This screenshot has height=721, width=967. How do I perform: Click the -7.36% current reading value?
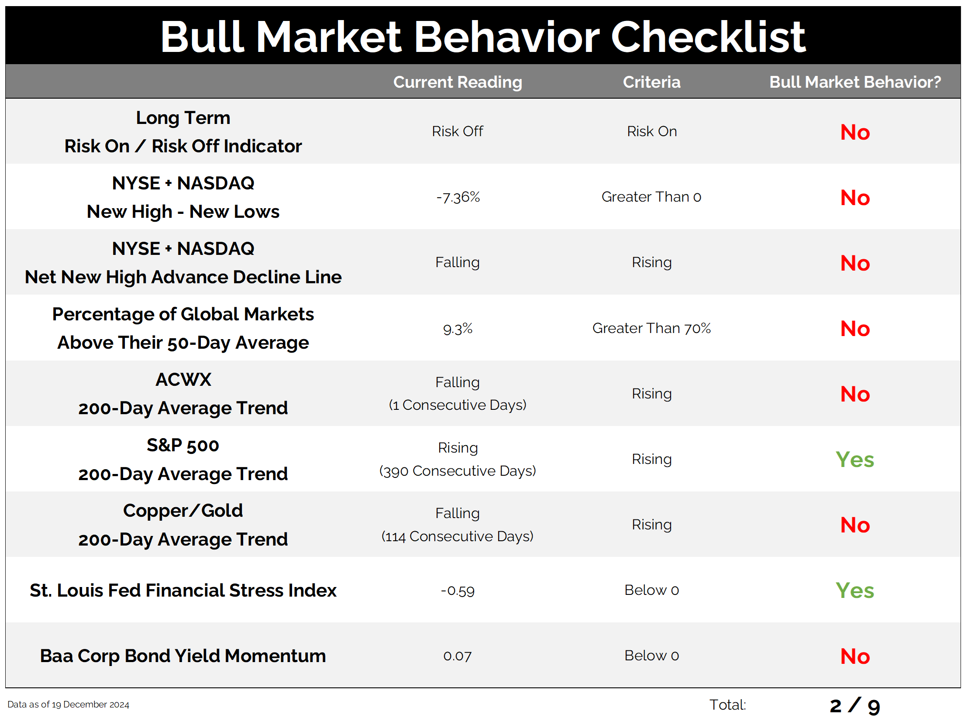point(458,197)
